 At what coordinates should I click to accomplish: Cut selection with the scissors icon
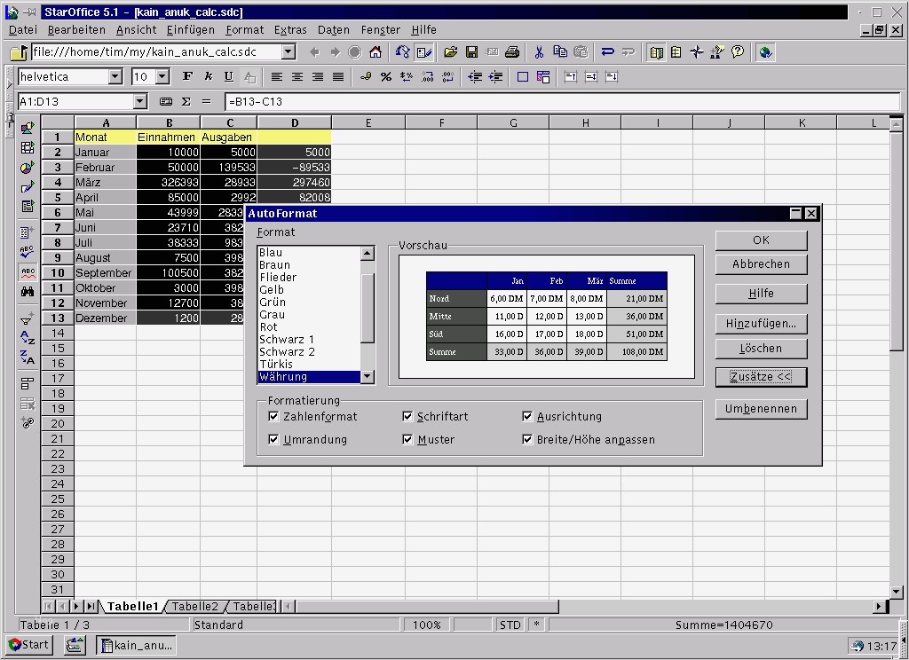(x=539, y=52)
